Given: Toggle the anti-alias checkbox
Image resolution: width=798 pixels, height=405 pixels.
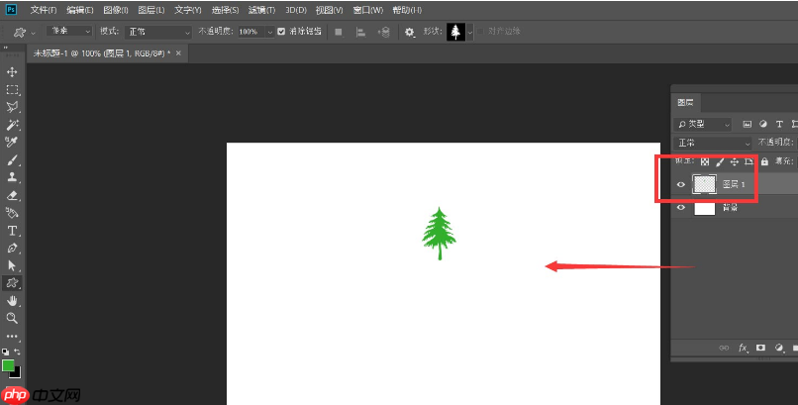Looking at the screenshot, I should click(281, 32).
